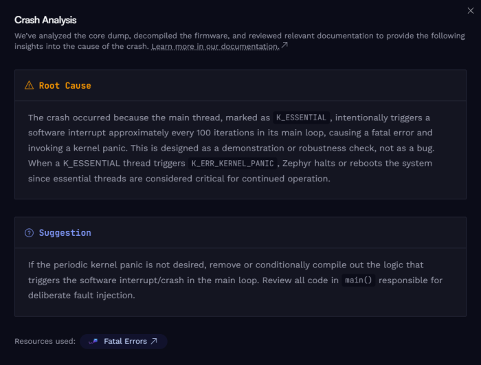
Task: Click the intro text about the core dump
Action: 240,41
